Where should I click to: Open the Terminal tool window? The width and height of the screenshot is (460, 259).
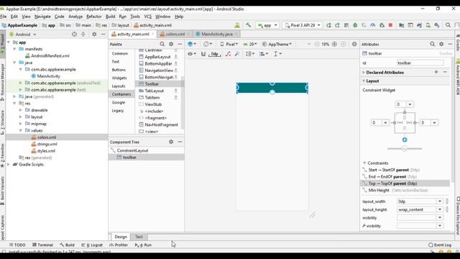pos(43,245)
